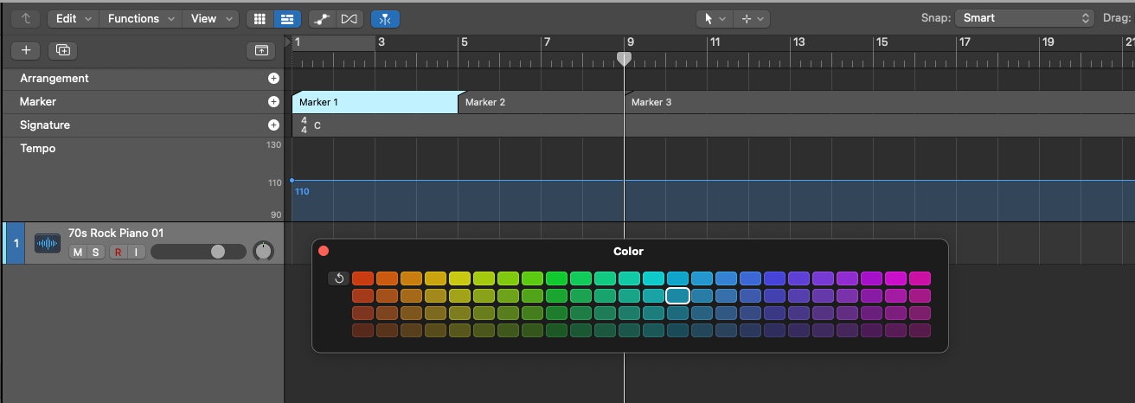The height and width of the screenshot is (403, 1135).
Task: Open the Snap Smart dropdown
Action: (x=1025, y=18)
